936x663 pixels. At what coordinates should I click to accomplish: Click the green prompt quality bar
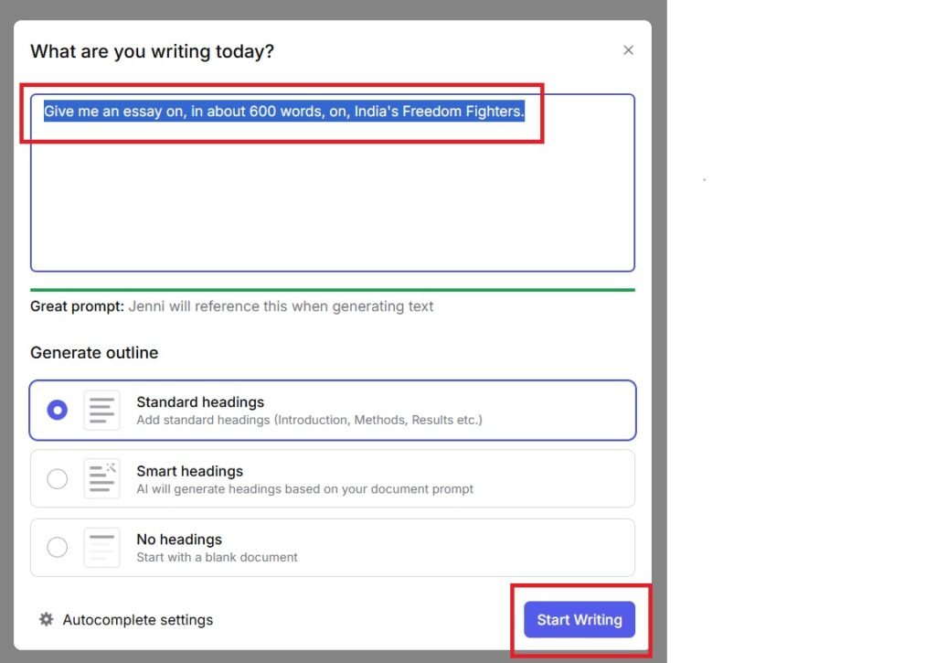tap(333, 288)
